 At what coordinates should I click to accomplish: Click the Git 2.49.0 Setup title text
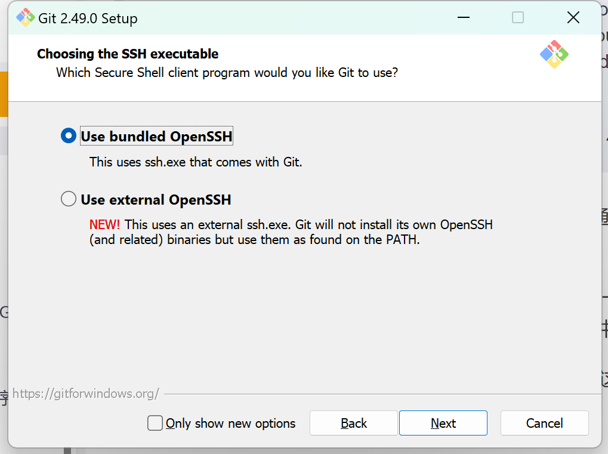point(88,18)
